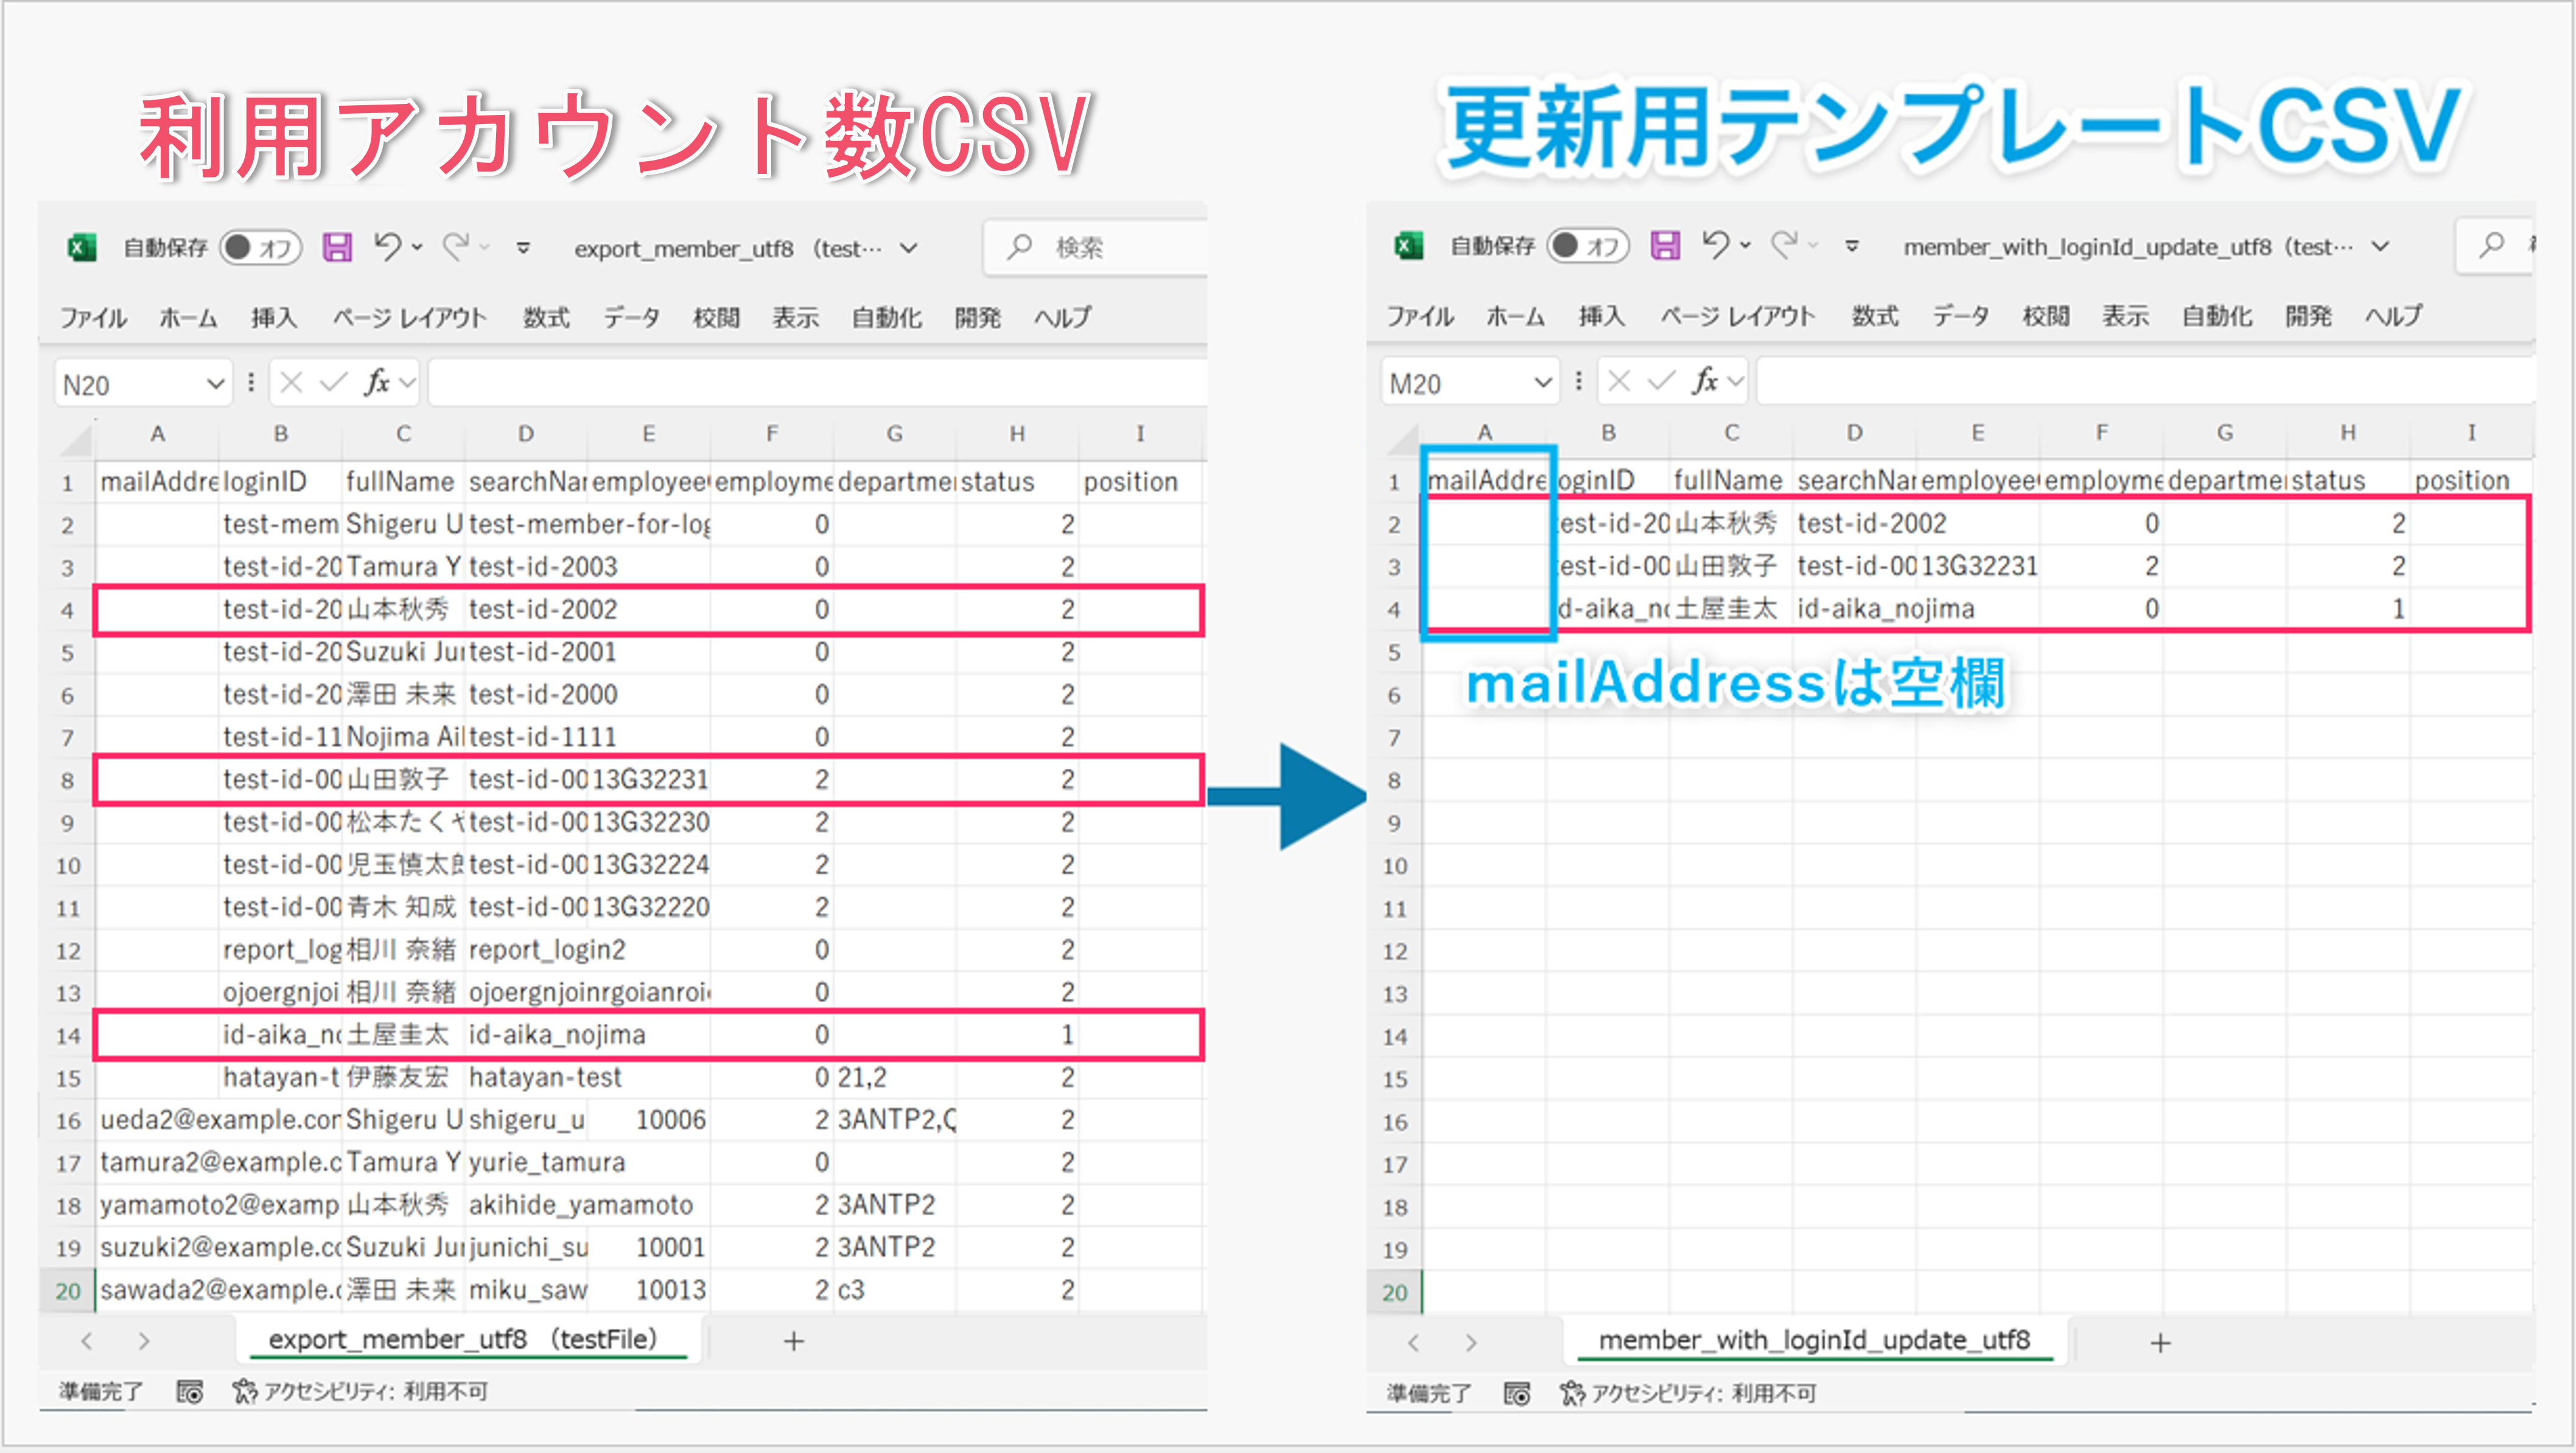Viewport: 2576px width, 1453px height.
Task: Click cell 山田敦子 in the right sheet
Action: pos(1730,567)
